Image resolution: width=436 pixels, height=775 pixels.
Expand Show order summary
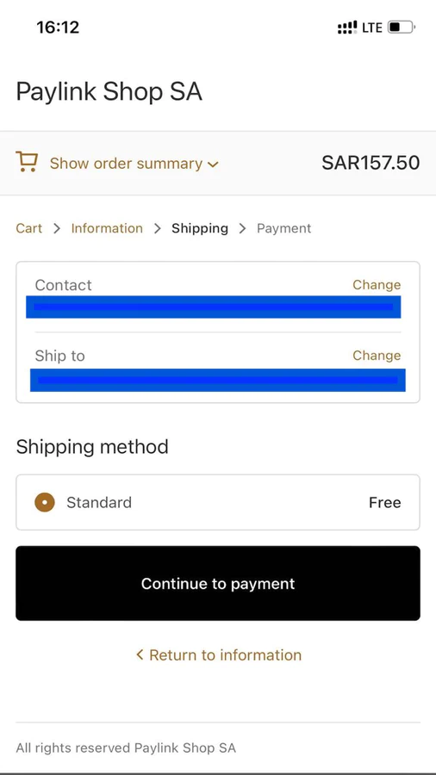coord(126,164)
